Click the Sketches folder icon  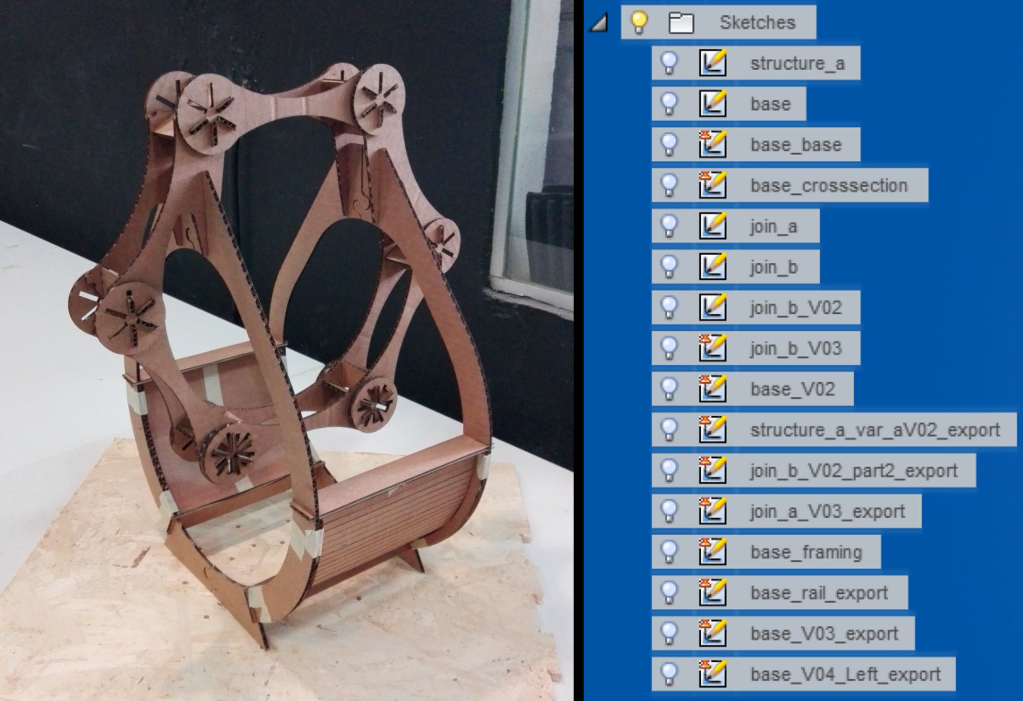point(681,22)
